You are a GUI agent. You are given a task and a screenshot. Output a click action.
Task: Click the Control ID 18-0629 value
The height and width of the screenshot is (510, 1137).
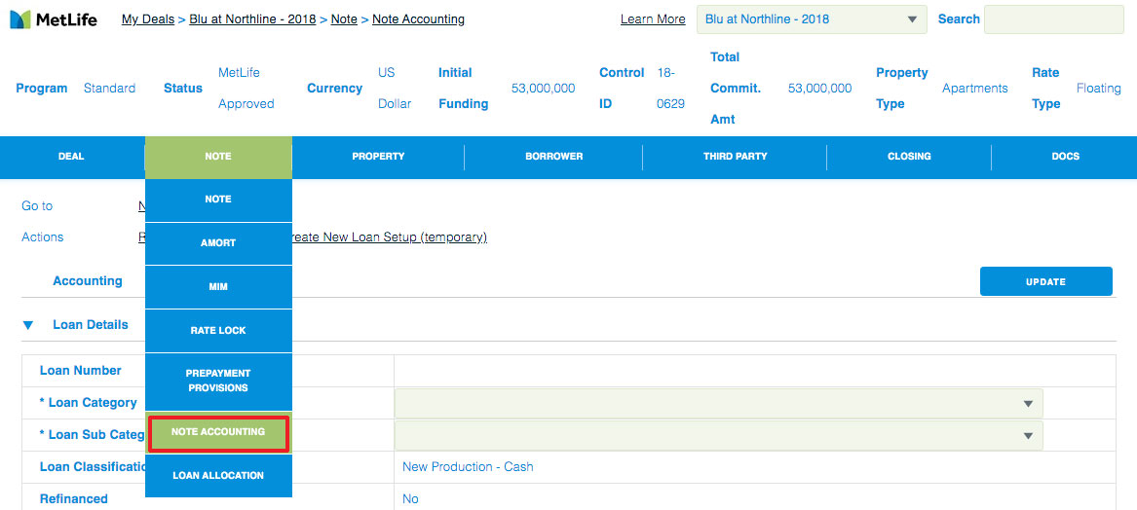click(x=670, y=89)
